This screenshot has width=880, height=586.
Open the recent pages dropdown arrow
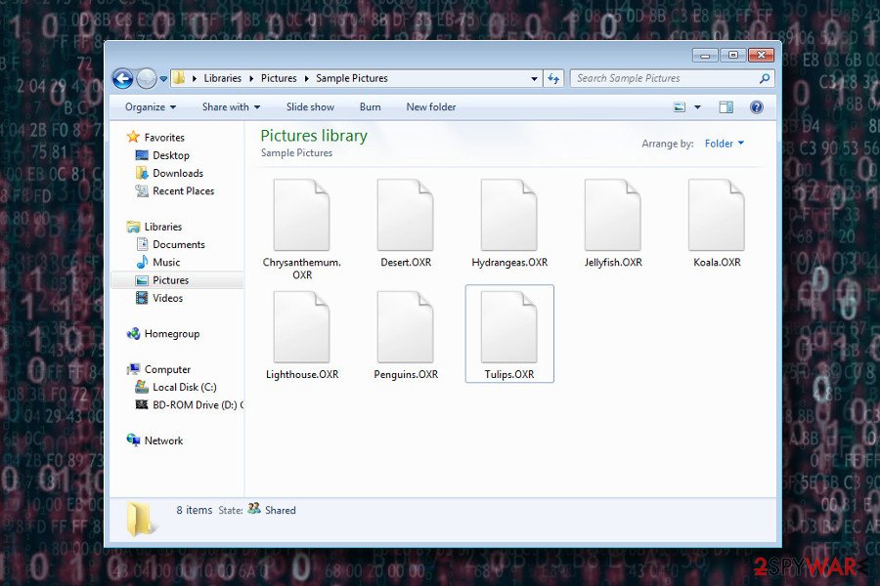163,79
